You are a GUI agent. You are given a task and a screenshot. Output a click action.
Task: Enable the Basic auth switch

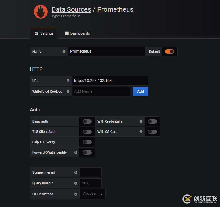(x=87, y=121)
